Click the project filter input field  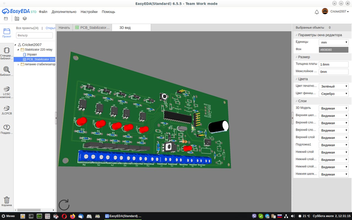click(x=34, y=35)
